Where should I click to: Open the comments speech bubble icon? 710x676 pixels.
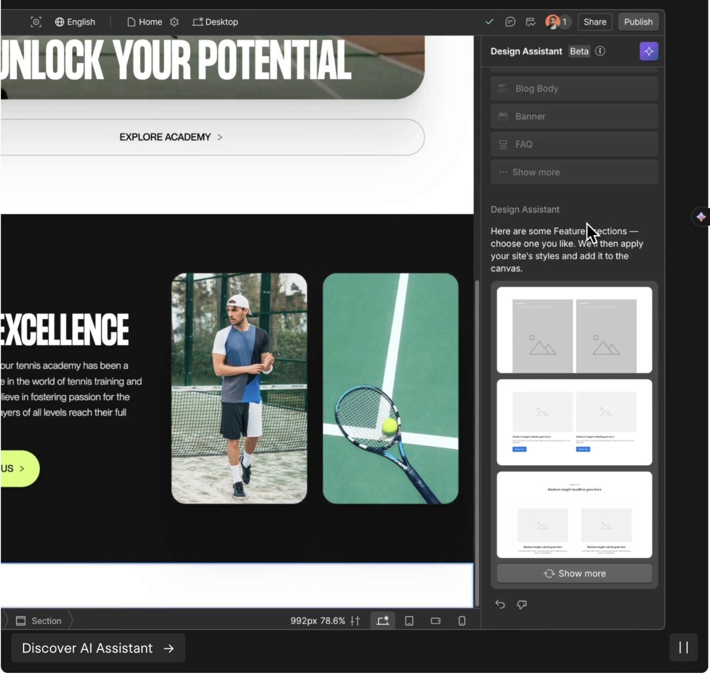click(x=510, y=22)
